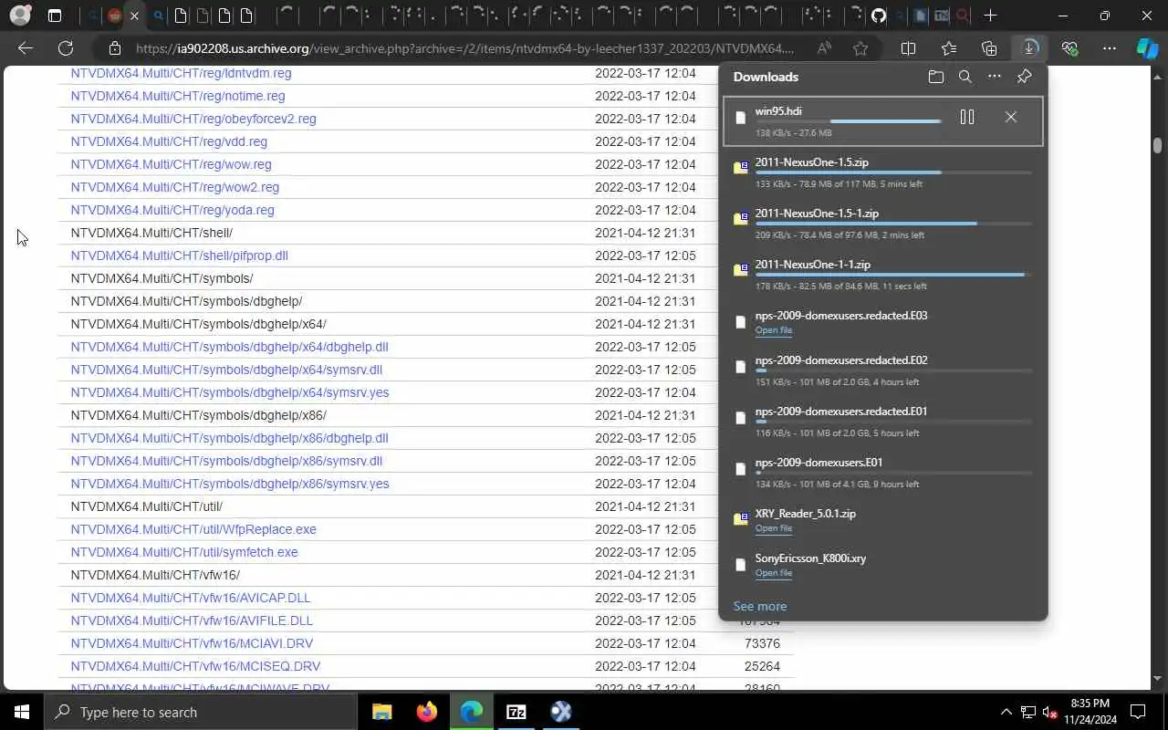The image size is (1168, 730).
Task: Pin the Downloads panel with the pin icon
Action: point(1024,77)
